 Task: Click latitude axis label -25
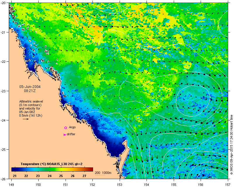[3, 150]
